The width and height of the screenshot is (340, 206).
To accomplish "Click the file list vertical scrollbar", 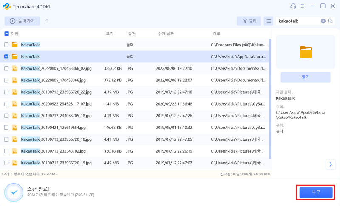I will pos(270,99).
